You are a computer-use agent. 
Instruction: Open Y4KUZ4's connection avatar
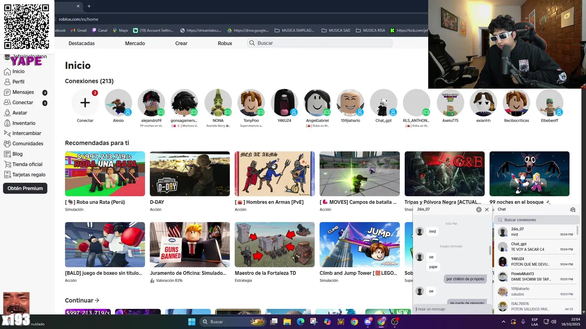tap(284, 103)
